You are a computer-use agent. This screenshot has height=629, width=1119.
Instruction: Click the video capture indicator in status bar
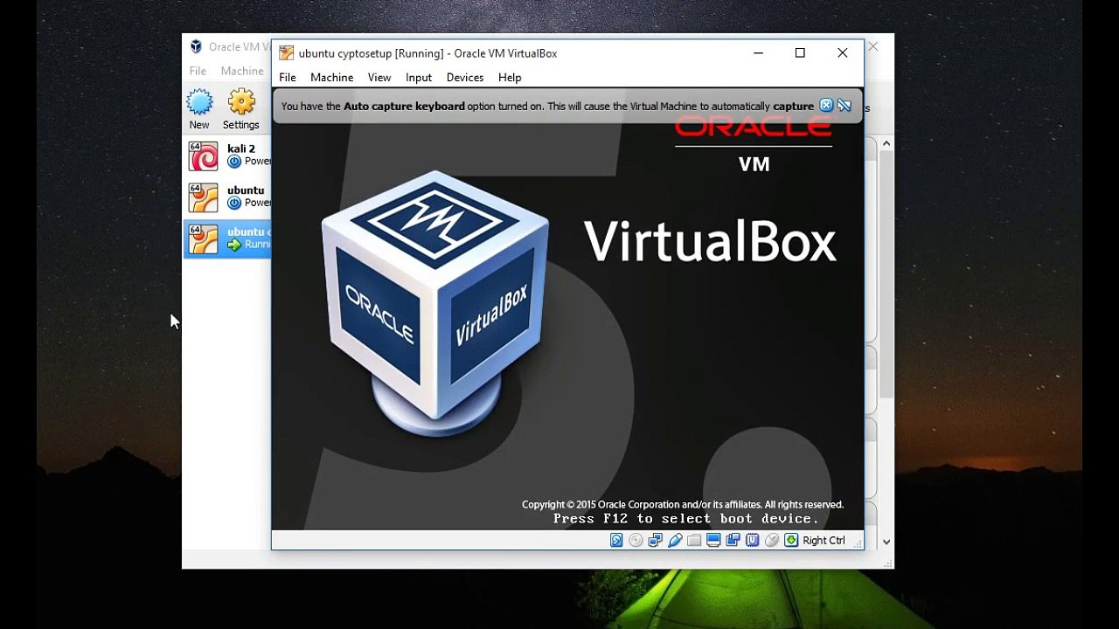coord(733,541)
